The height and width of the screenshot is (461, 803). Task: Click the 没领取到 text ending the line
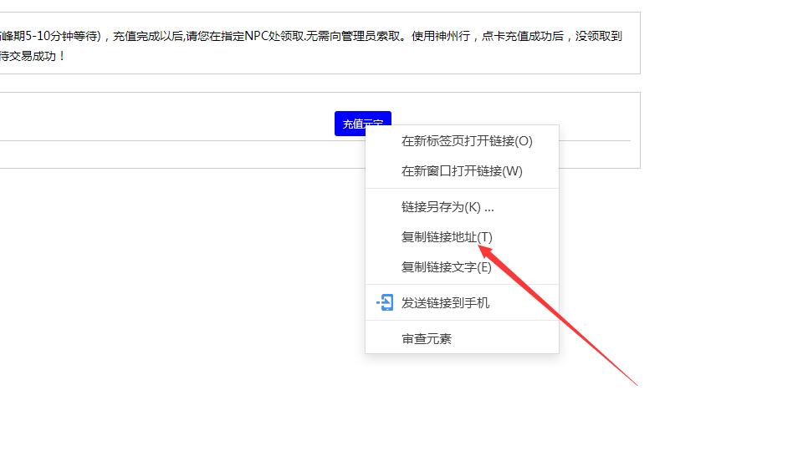[x=599, y=37]
